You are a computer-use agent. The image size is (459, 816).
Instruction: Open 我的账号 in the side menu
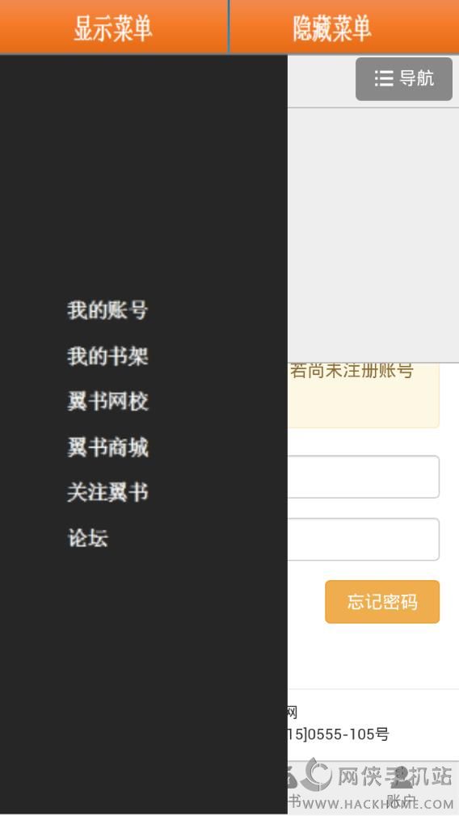tap(107, 310)
